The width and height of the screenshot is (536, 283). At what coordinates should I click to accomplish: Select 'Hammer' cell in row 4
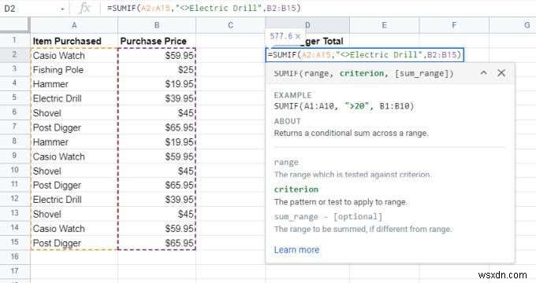click(x=74, y=84)
